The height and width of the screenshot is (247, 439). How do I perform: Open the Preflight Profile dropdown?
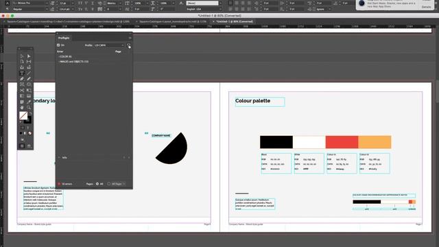tap(109, 45)
